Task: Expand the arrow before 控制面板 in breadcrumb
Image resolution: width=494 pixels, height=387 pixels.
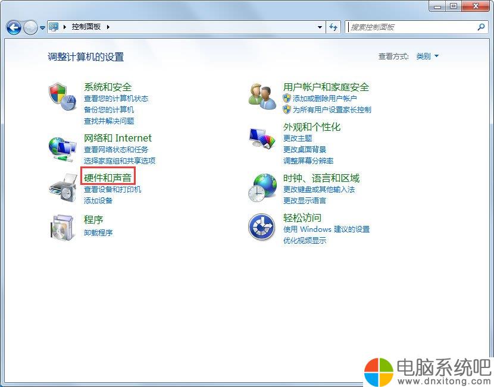Action: click(65, 27)
